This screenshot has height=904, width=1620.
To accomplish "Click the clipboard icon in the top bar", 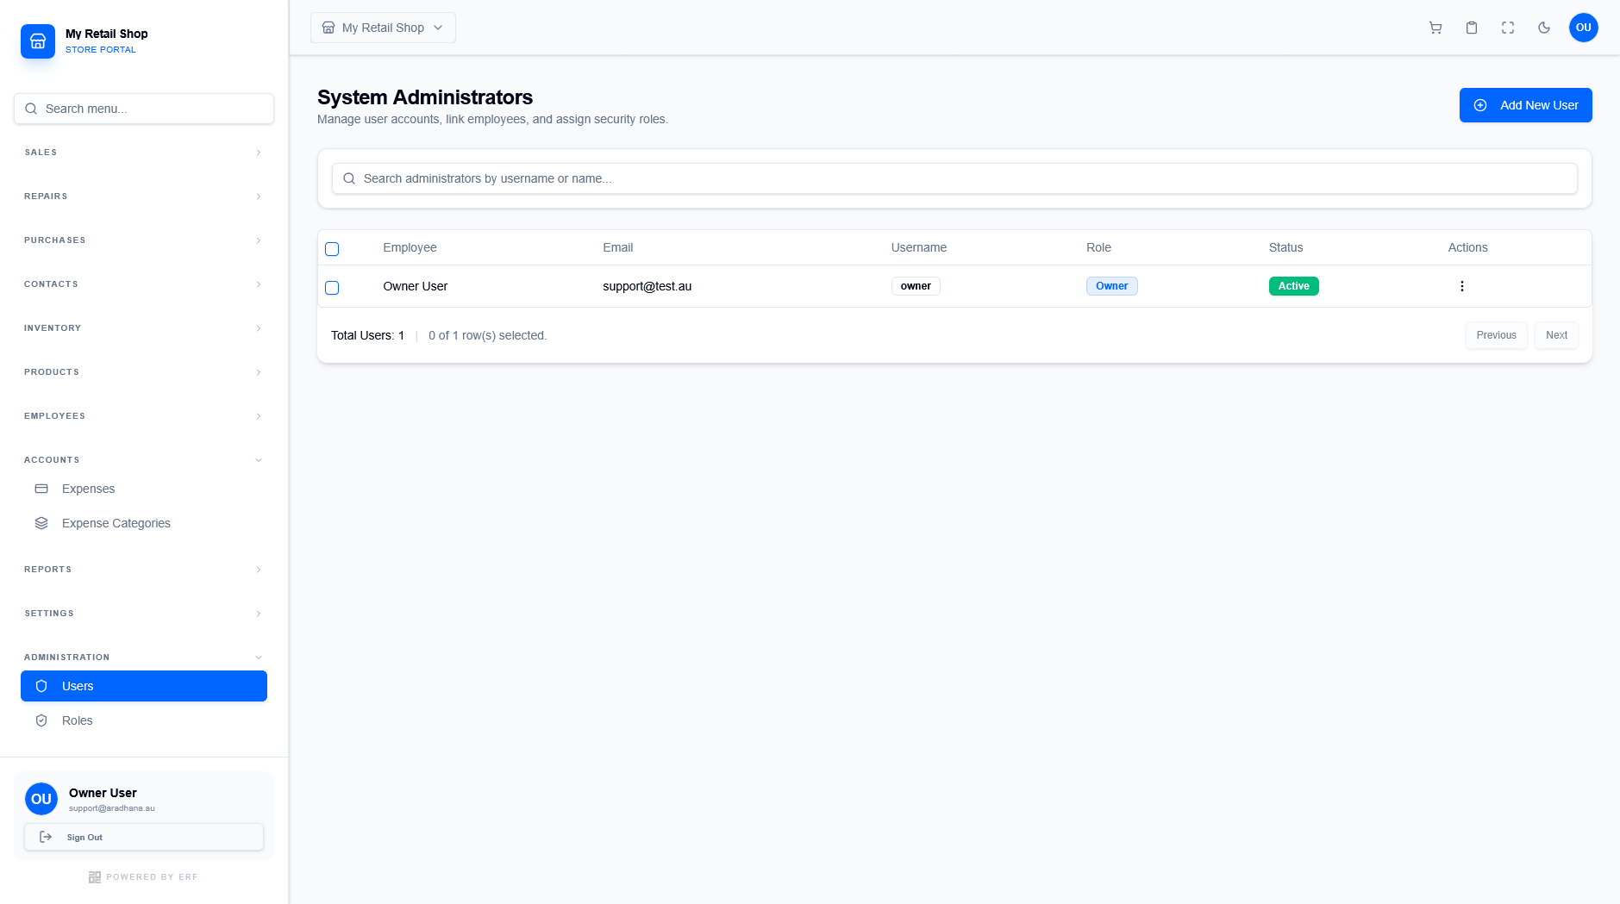I will 1471,28.
